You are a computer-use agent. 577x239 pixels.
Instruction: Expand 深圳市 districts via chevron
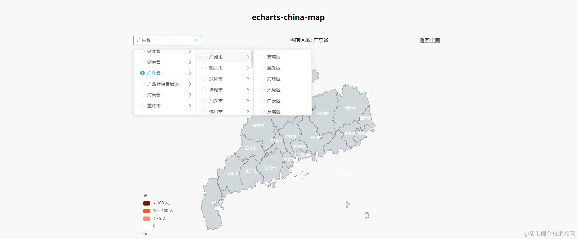coord(248,79)
